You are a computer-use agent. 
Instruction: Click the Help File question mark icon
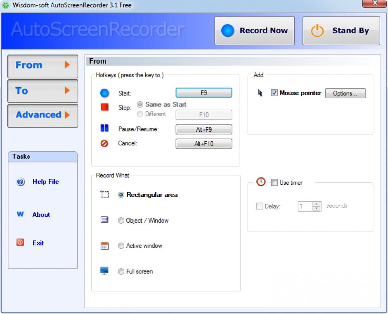[21, 182]
